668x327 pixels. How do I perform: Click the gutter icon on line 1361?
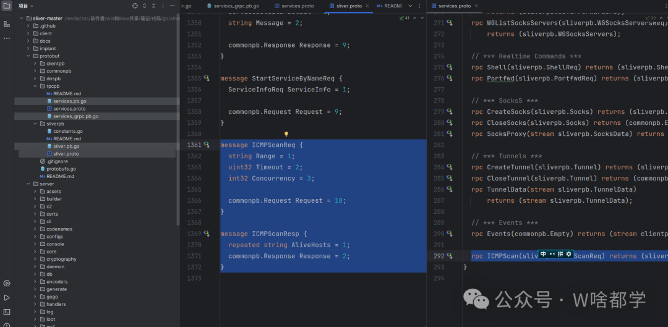pyautogui.click(x=207, y=145)
